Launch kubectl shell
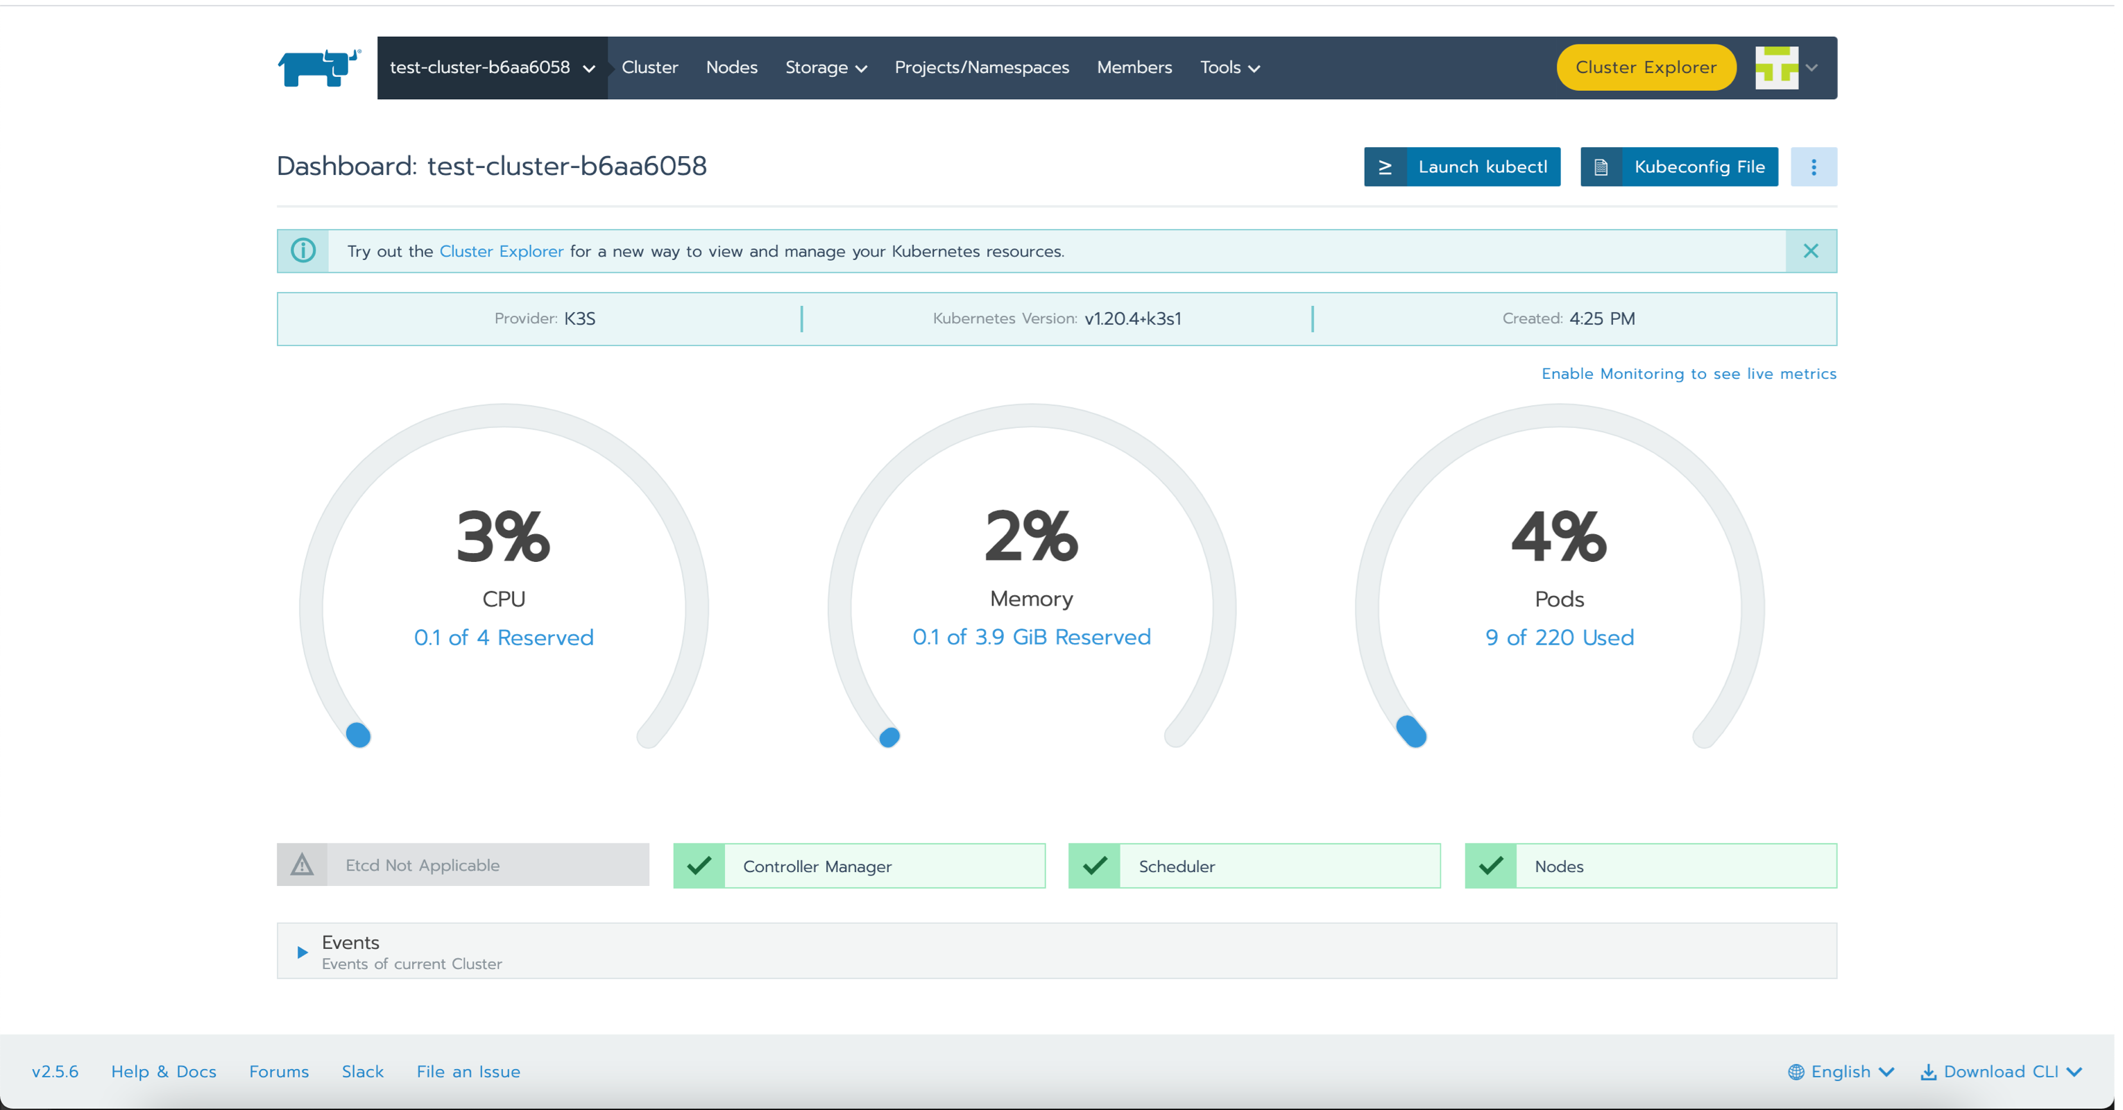 tap(1462, 167)
